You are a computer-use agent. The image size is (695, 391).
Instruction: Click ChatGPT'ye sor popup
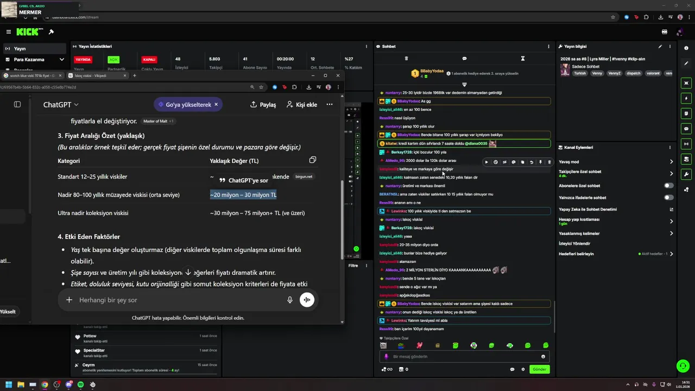click(x=243, y=180)
